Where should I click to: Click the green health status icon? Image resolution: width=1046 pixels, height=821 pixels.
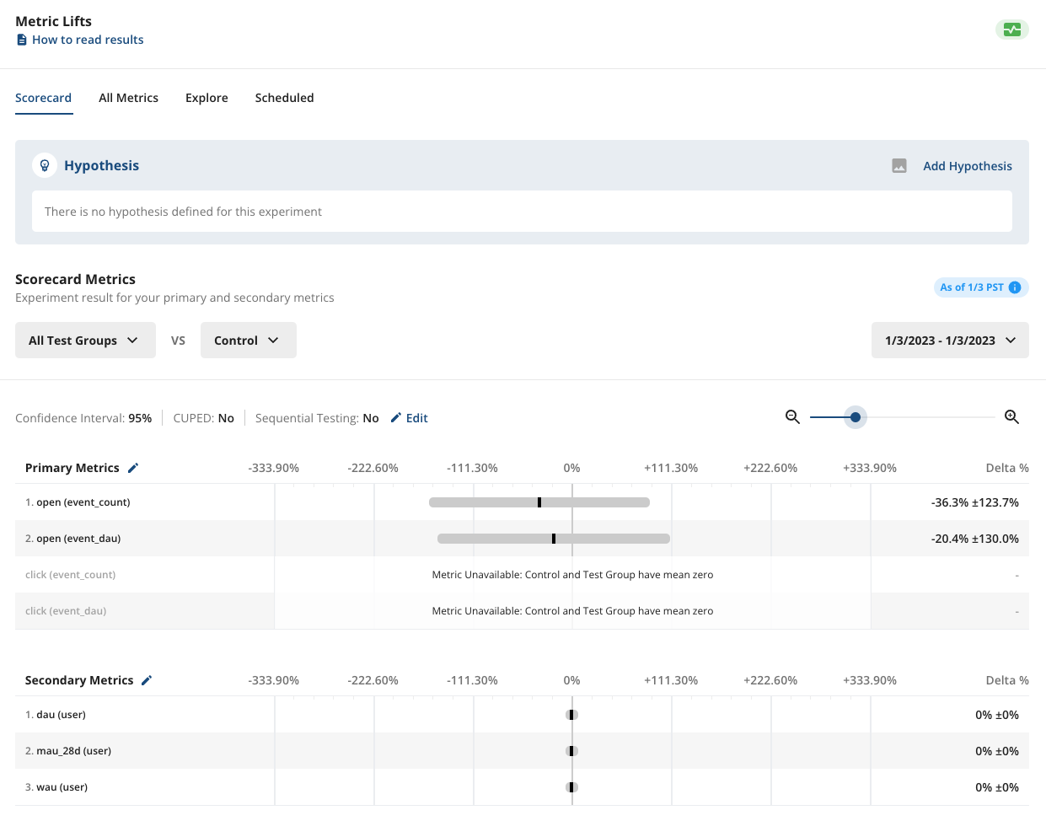pos(1011,30)
